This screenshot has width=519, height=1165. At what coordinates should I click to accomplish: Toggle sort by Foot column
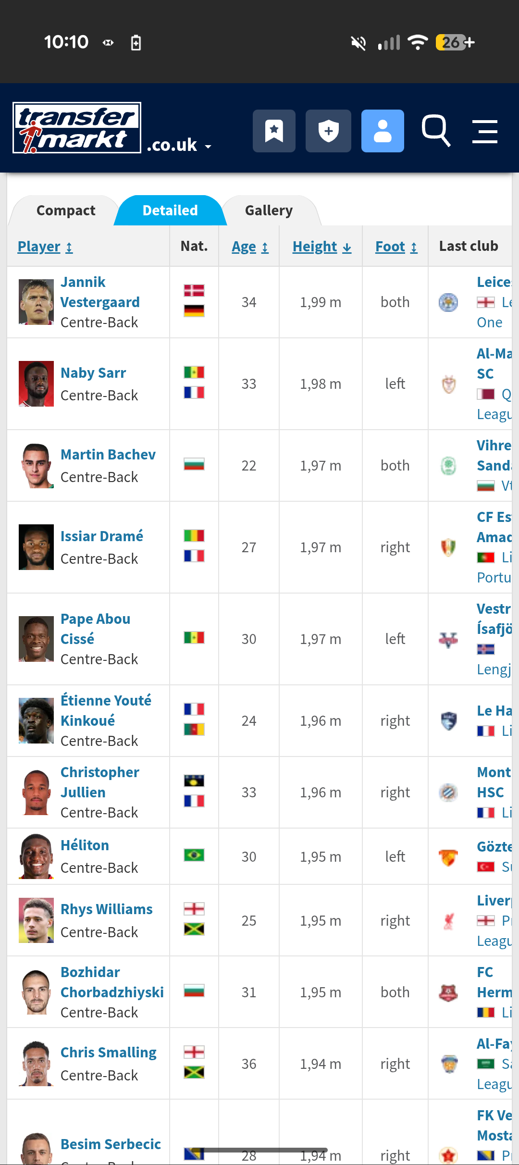(396, 247)
